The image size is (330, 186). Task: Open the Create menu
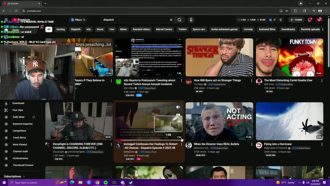pos(296,20)
